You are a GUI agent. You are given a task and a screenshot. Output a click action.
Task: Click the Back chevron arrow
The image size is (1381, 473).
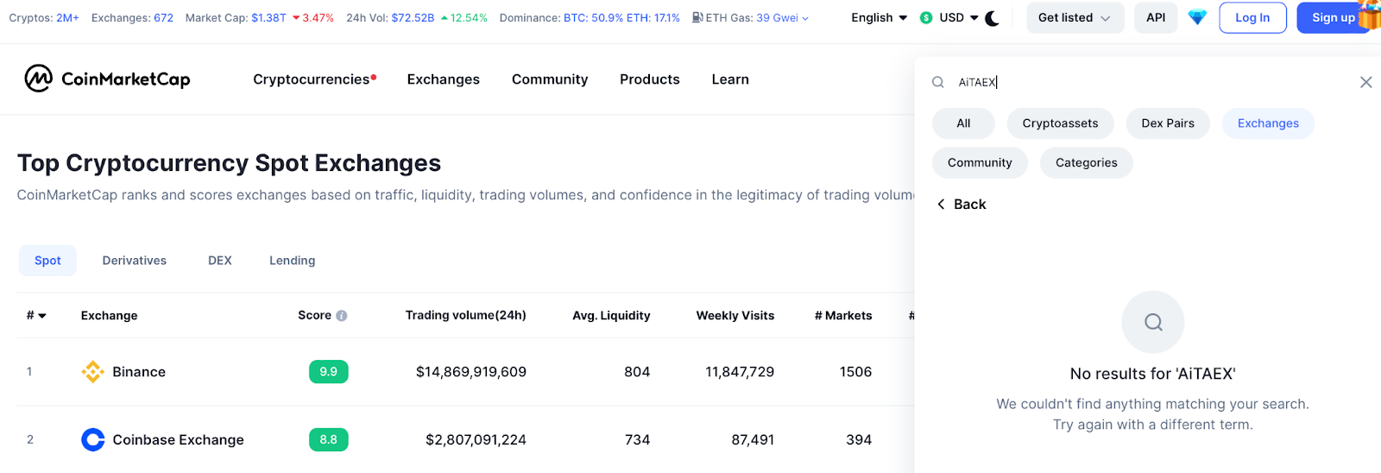941,205
